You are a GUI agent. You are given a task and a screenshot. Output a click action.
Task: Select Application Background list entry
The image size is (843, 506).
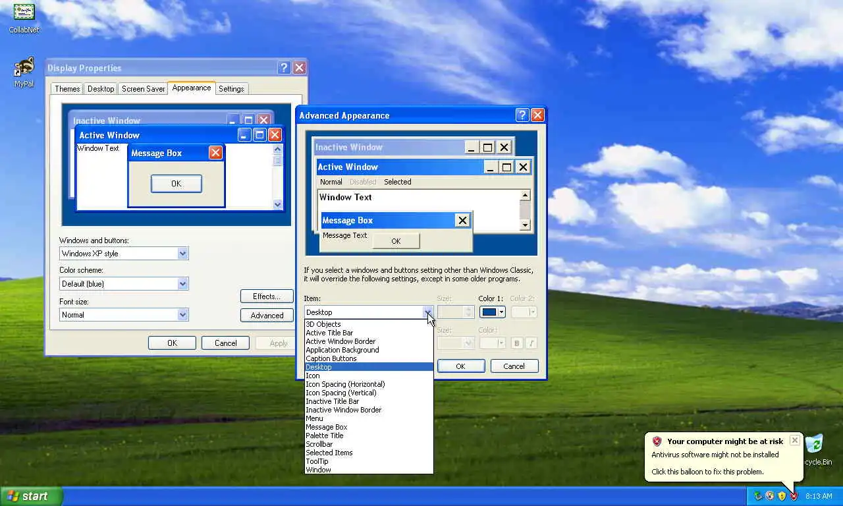369,350
